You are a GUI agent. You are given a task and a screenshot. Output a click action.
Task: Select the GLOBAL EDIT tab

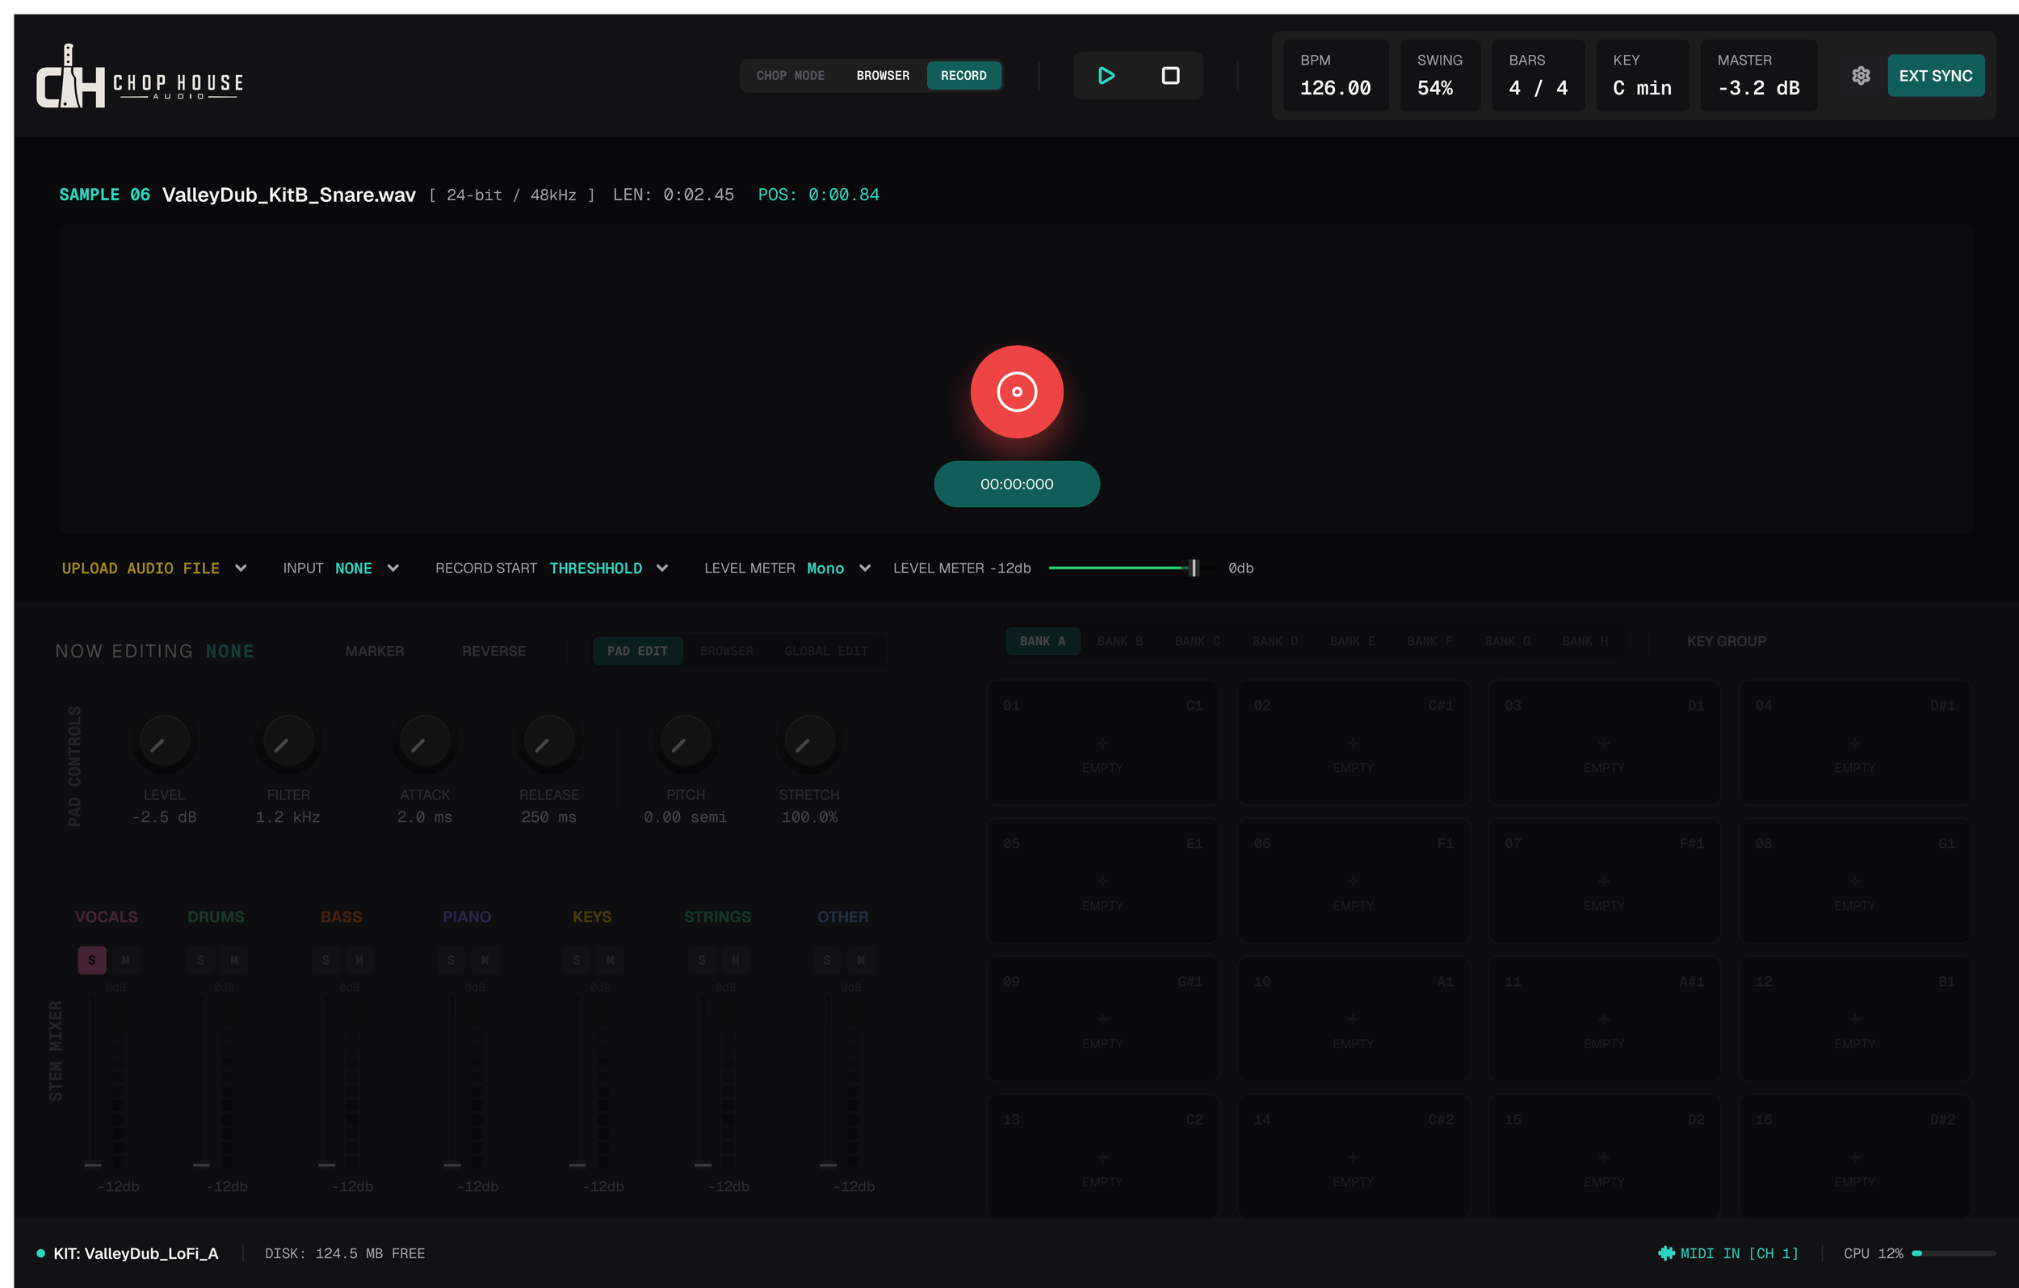pyautogui.click(x=826, y=651)
